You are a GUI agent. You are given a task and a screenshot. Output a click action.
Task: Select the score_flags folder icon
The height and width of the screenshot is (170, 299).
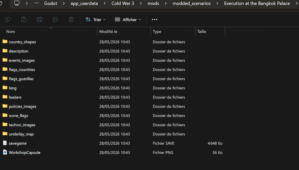(5, 115)
